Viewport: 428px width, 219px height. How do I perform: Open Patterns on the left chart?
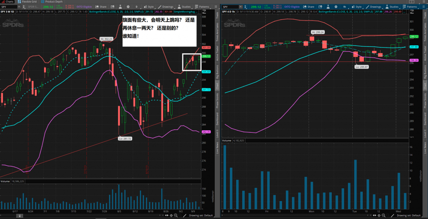(x=202, y=6)
